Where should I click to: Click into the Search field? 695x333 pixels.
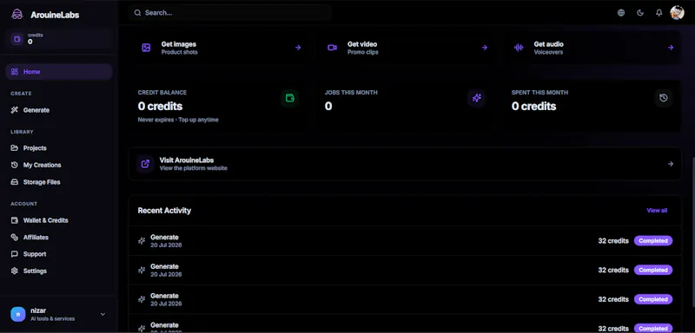230,13
